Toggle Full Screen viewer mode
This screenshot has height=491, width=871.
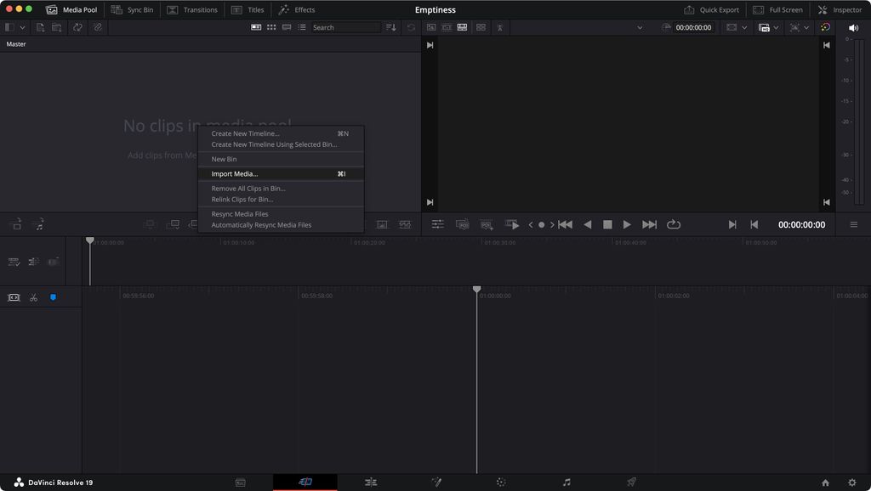point(777,9)
